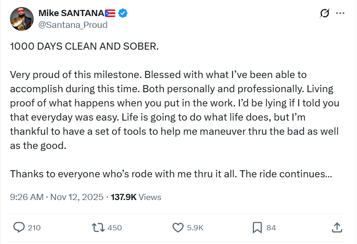Click Mike Santana's profile avatar
The height and width of the screenshot is (244, 357).
(x=22, y=19)
